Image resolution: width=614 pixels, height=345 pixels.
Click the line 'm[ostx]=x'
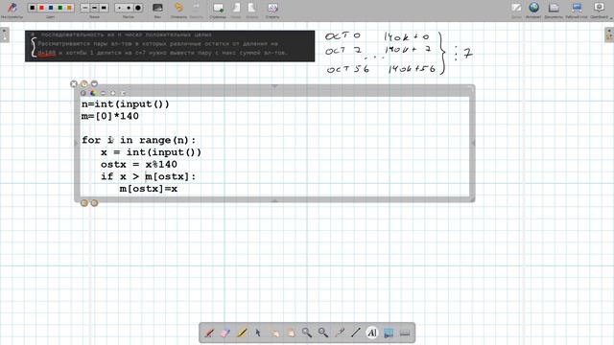[149, 189]
